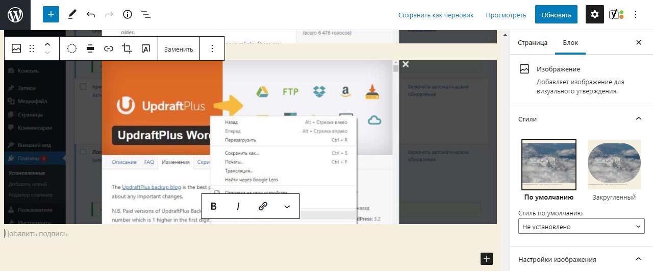The height and width of the screenshot is (271, 653).
Task: Apply bold formatting to caption
Action: (x=214, y=206)
